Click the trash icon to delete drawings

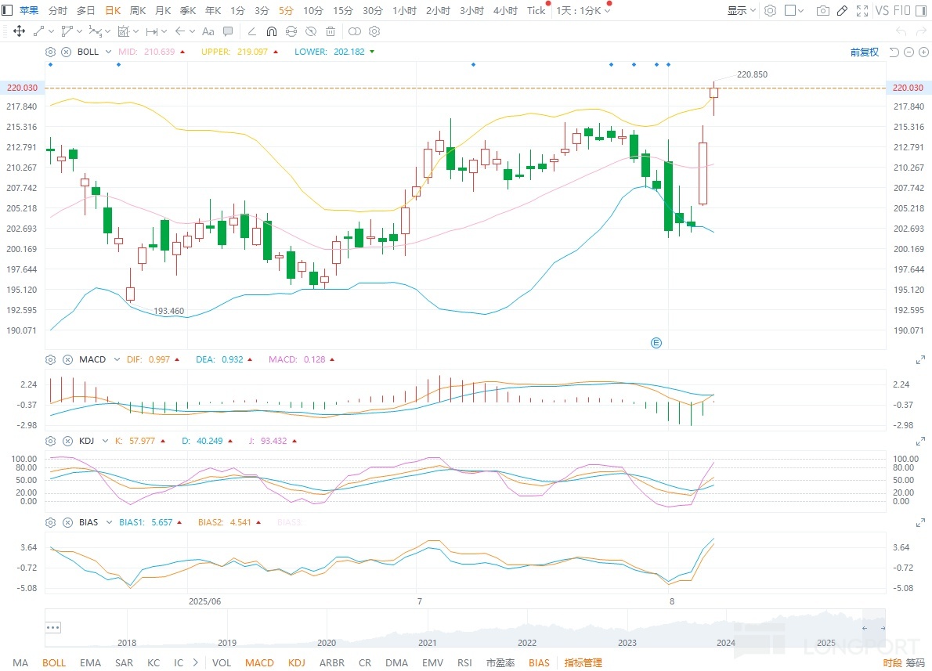(x=331, y=31)
